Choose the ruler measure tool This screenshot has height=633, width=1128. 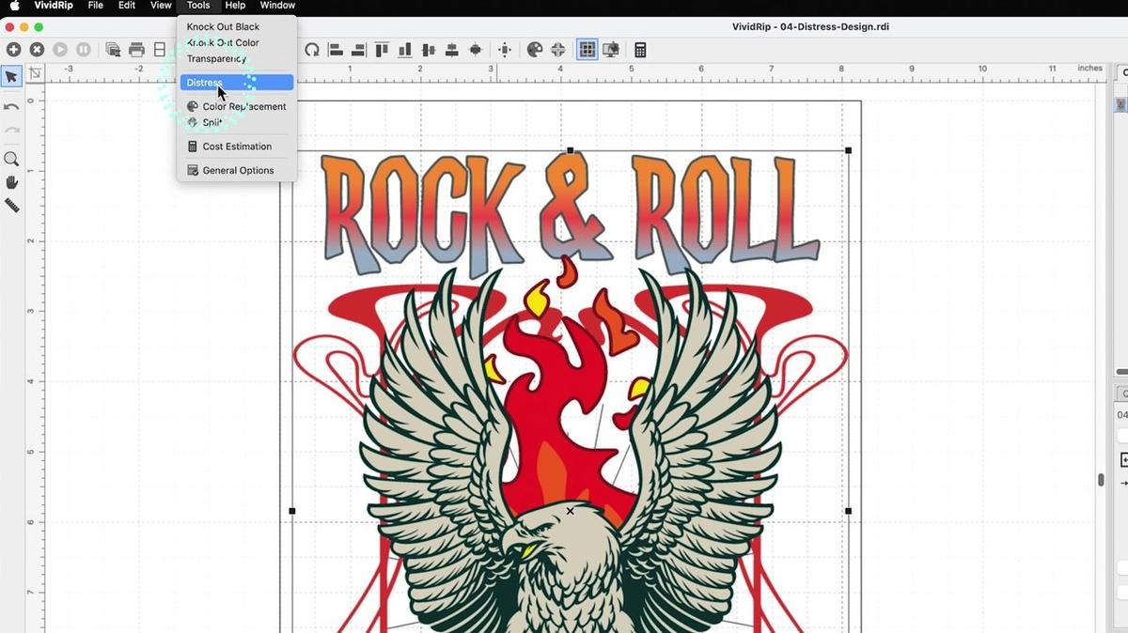point(11,205)
